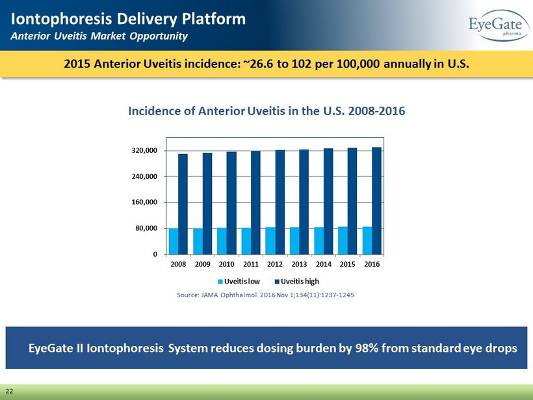Click the 2012 year label
Viewport: 533px width, 400px height.
pyautogui.click(x=275, y=264)
